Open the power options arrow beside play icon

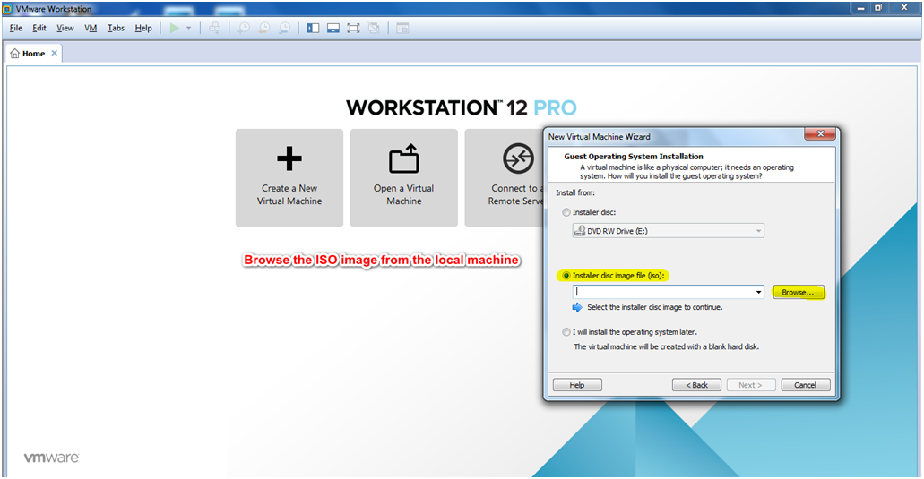pos(188,28)
